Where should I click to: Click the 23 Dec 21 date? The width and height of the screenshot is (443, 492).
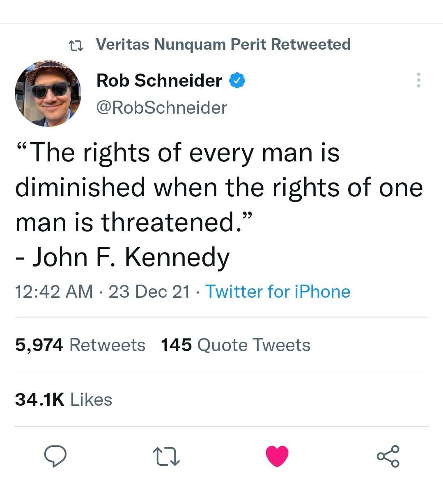[149, 292]
